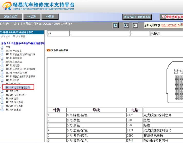Screen dimensions: 183x143
Task: Click 喷油器1控制信号 cell
Action: [x=163, y=140]
